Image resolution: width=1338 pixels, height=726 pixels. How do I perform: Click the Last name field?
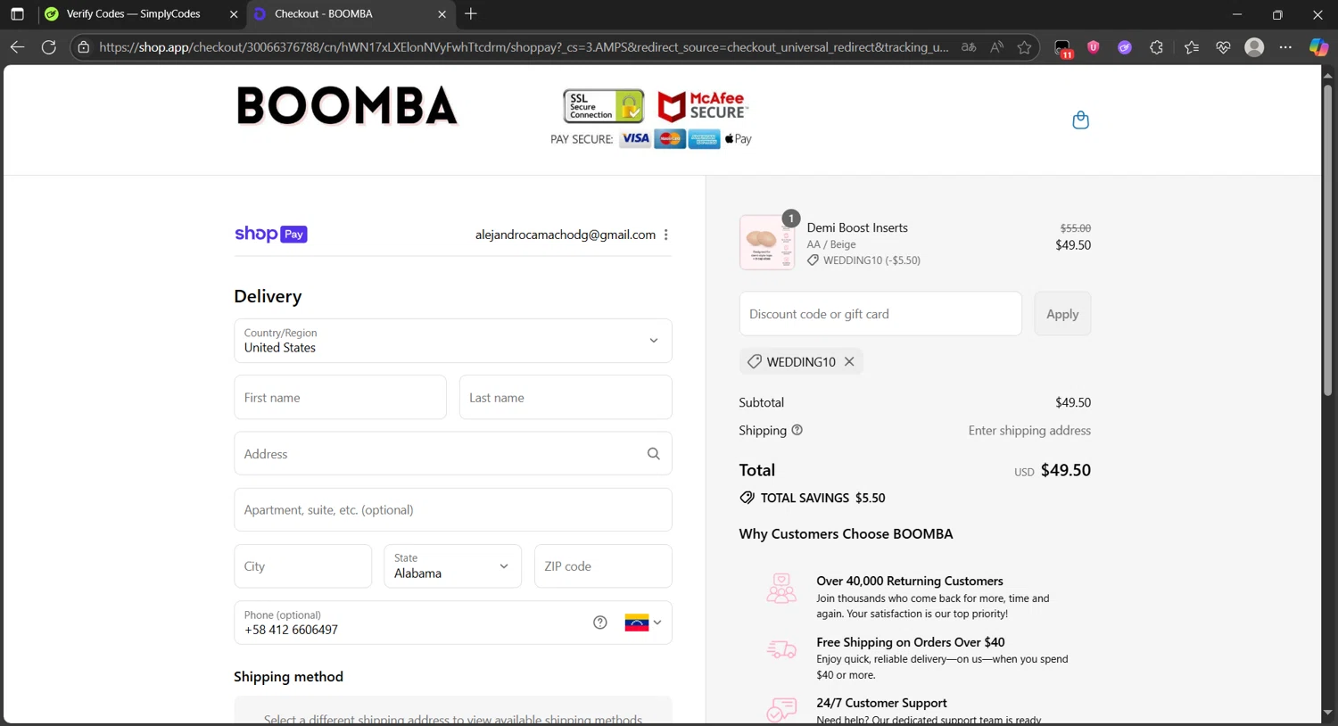tap(566, 398)
